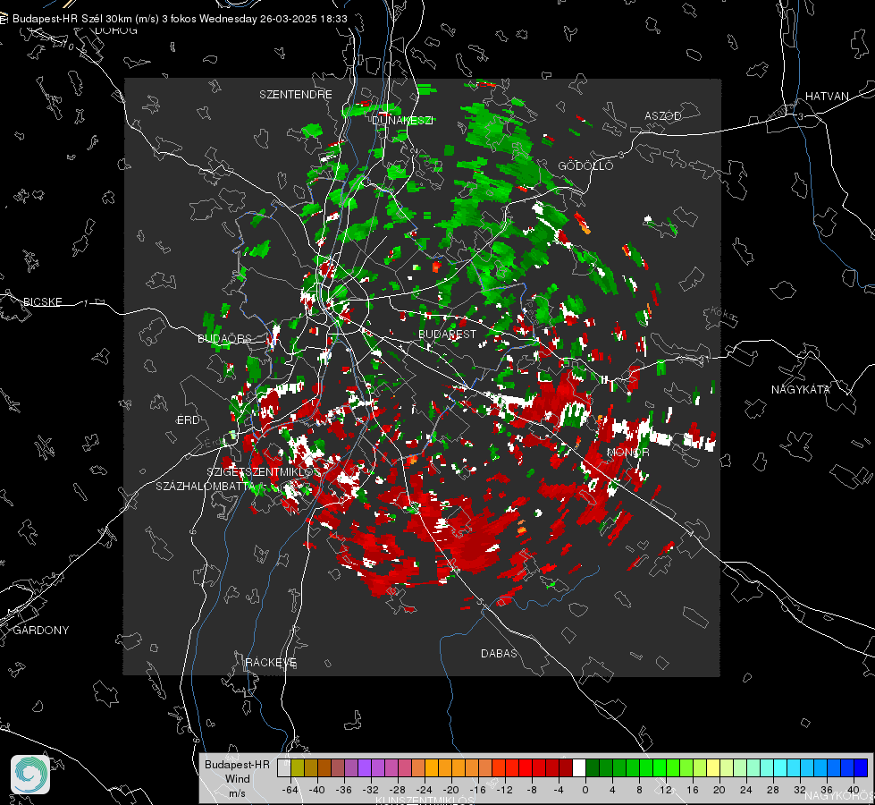
Task: Click the DABAS label
Action: (x=499, y=653)
